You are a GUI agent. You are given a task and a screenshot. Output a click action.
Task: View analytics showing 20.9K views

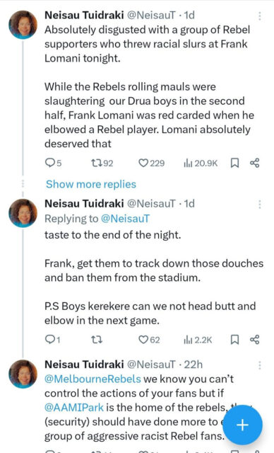[x=201, y=164]
